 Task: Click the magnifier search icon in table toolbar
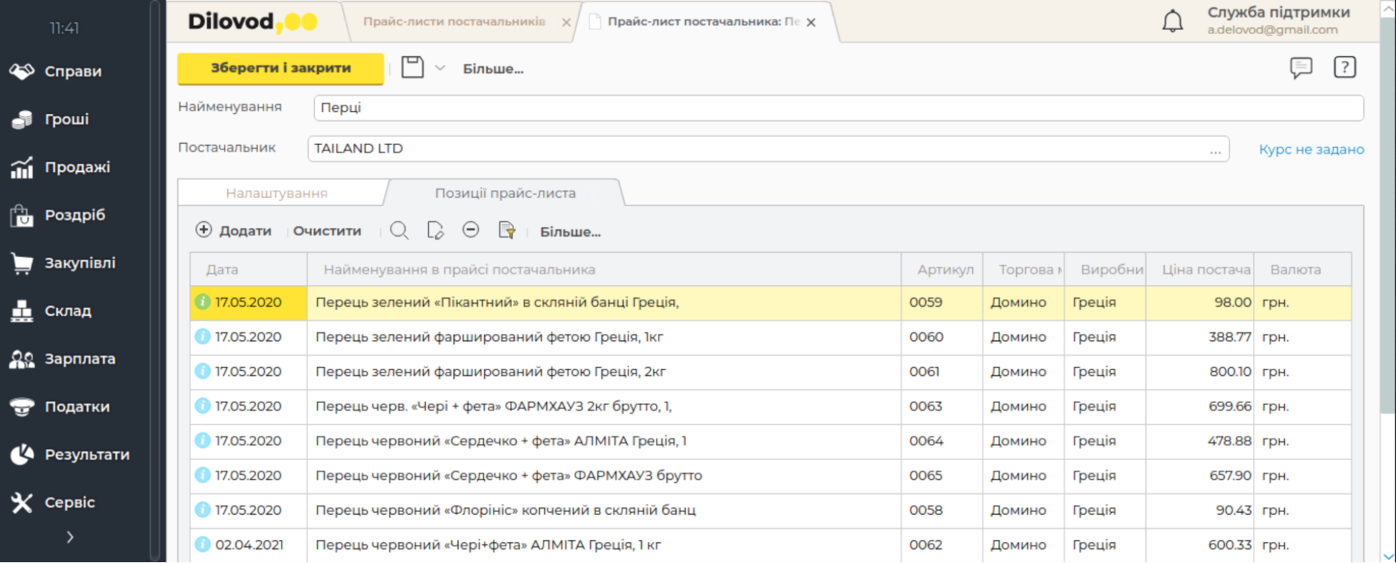pos(399,231)
